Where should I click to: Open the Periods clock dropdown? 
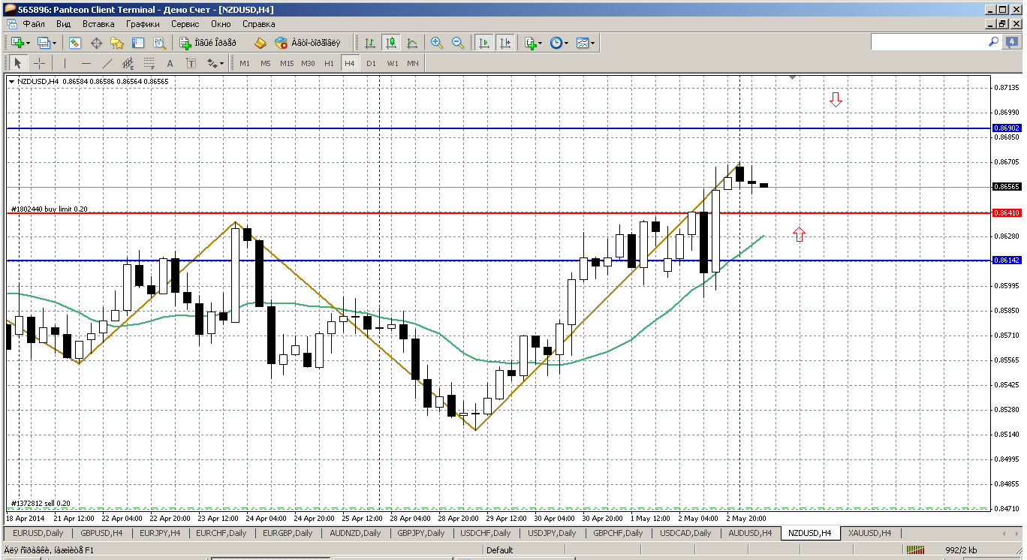tap(559, 43)
